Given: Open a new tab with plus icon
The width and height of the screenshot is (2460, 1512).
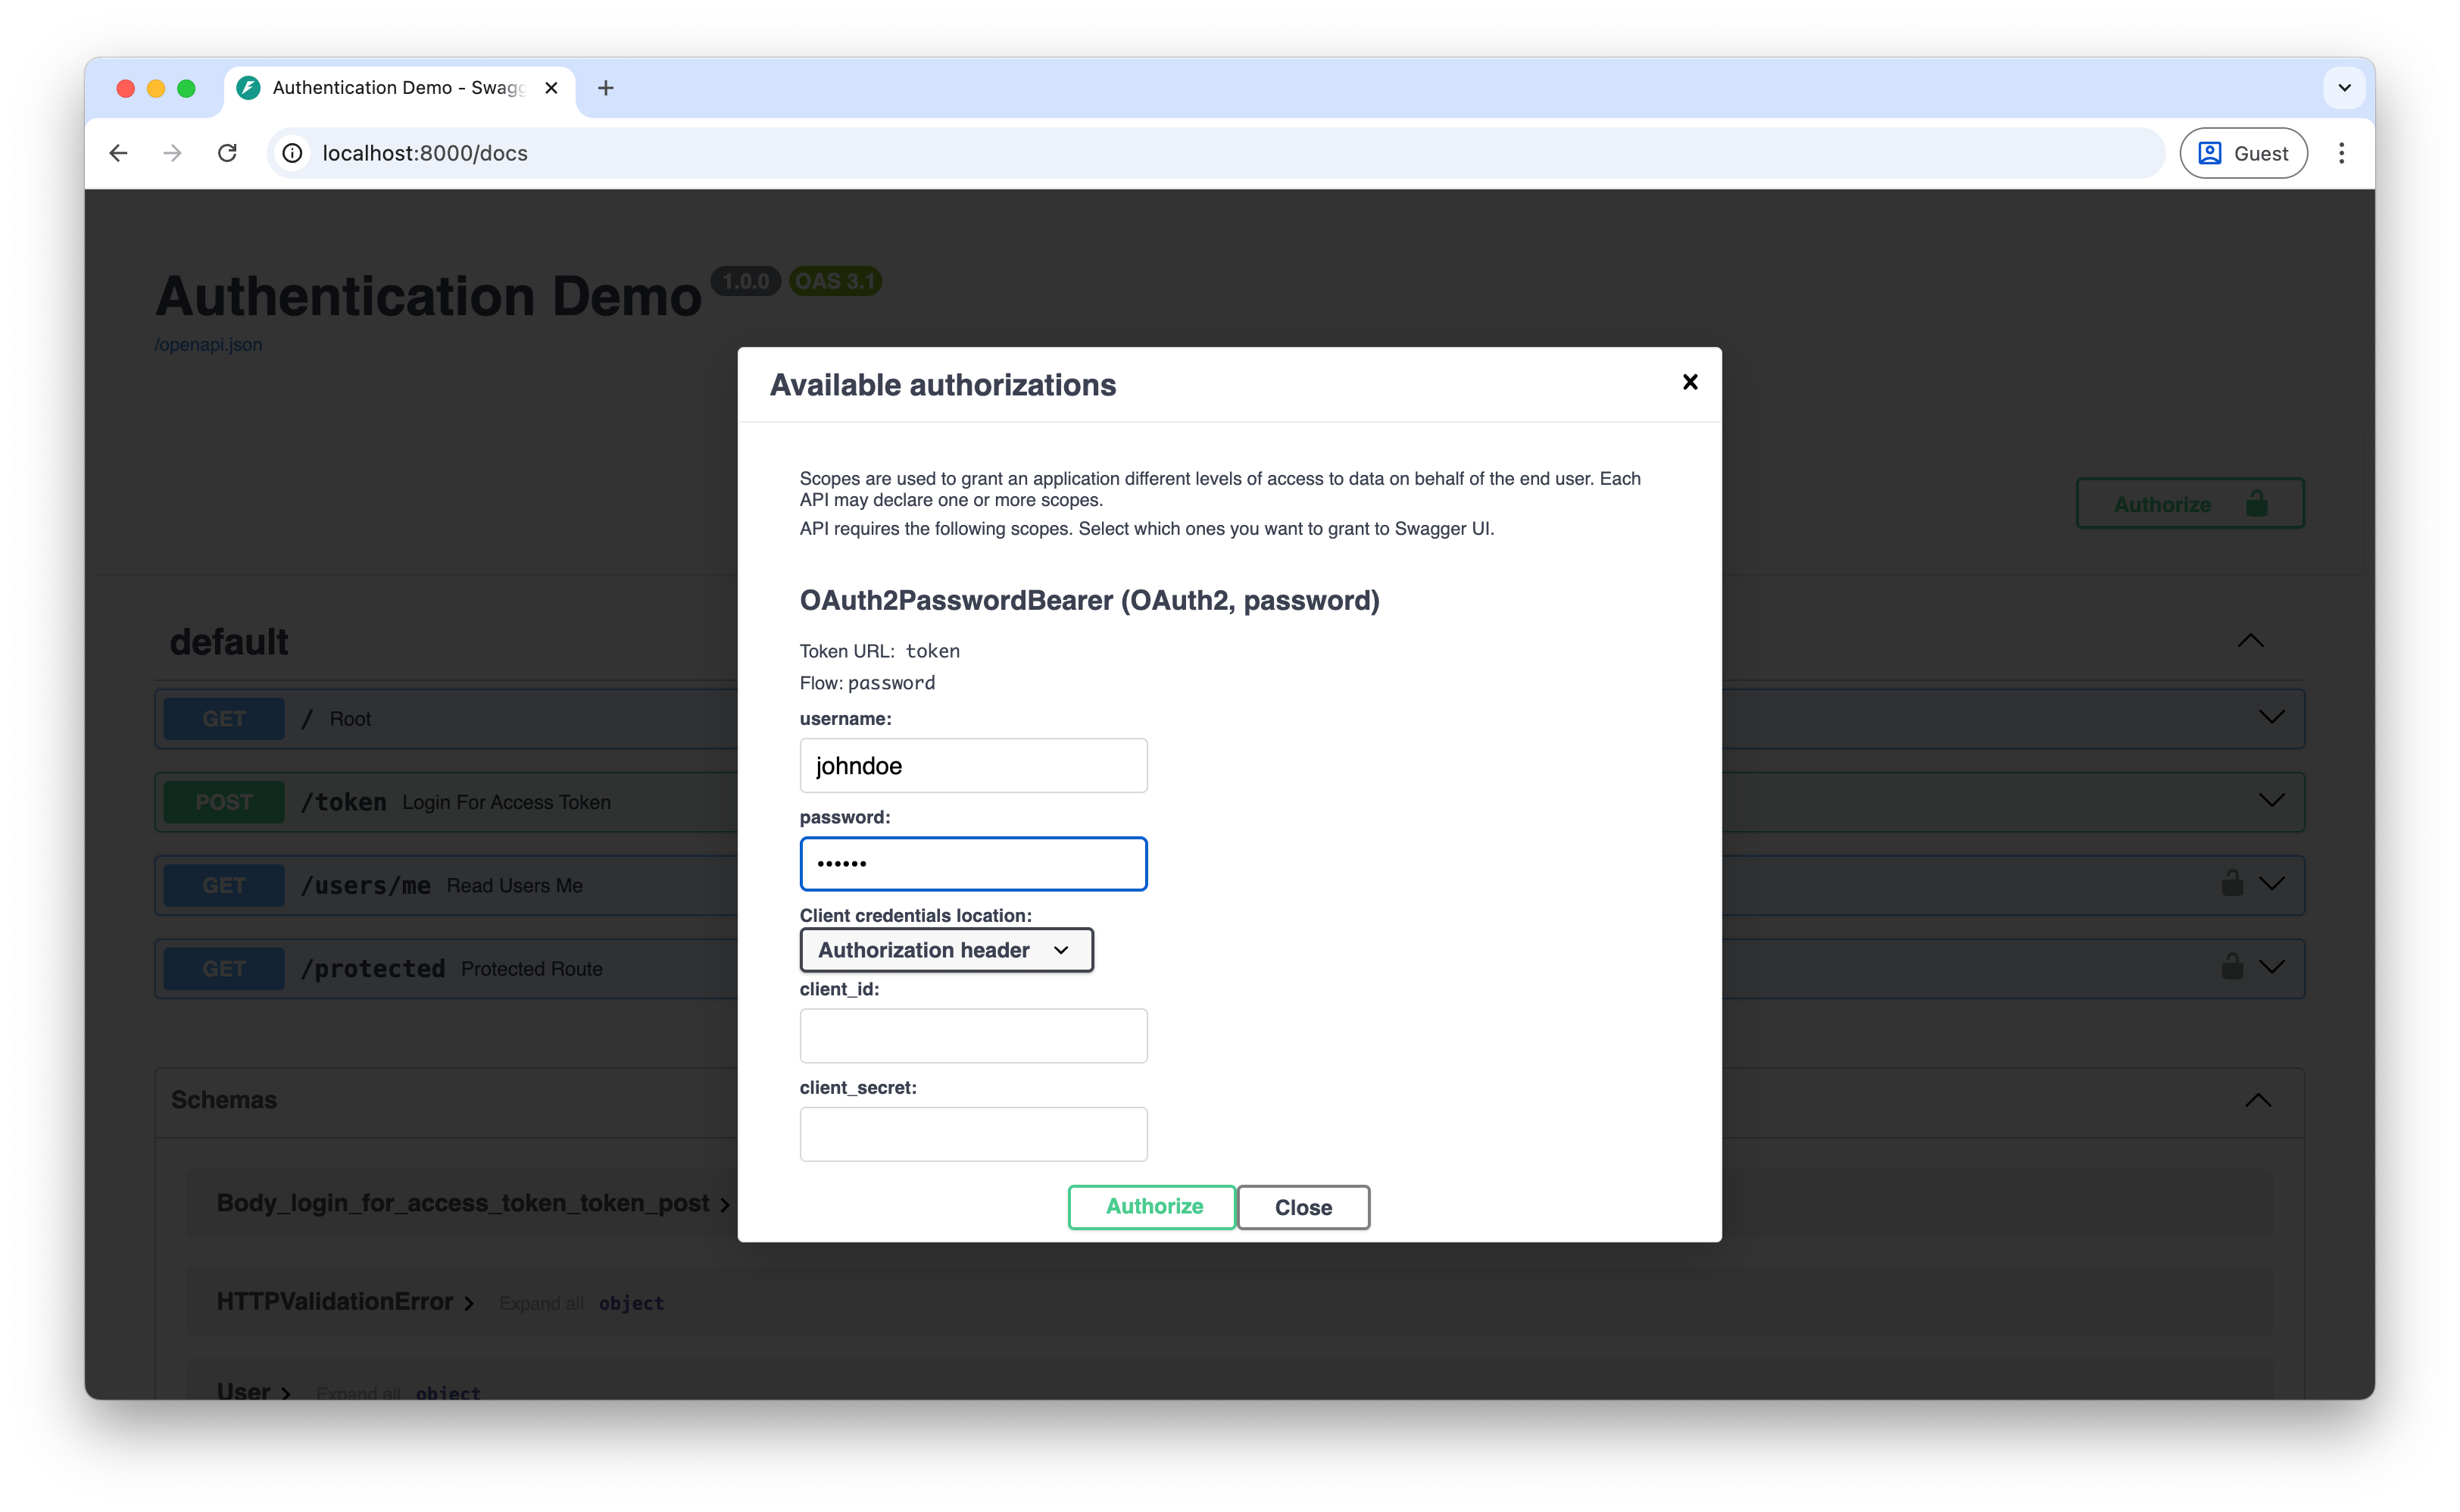Looking at the screenshot, I should point(606,88).
